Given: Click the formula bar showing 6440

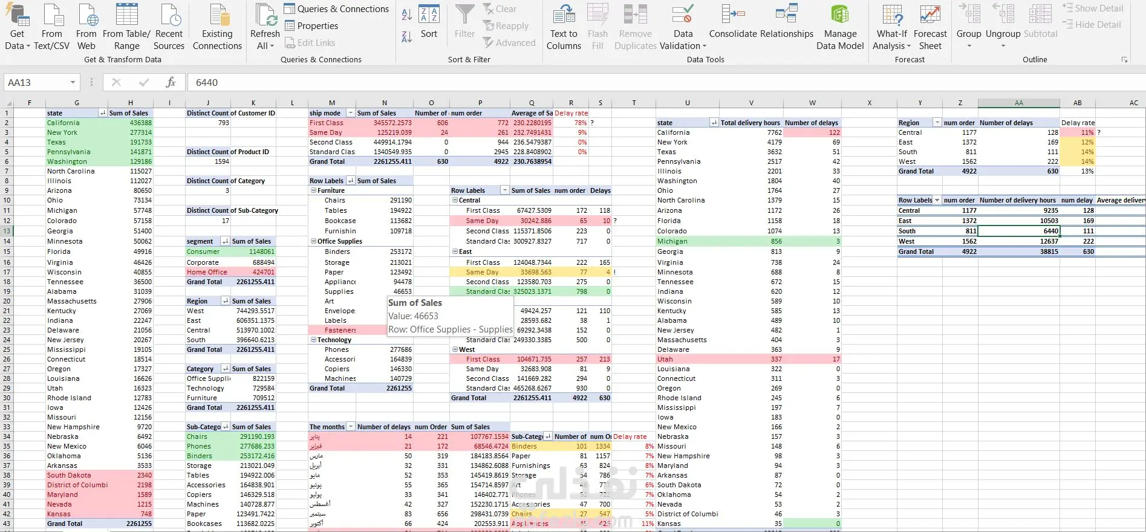Looking at the screenshot, I should (x=665, y=82).
